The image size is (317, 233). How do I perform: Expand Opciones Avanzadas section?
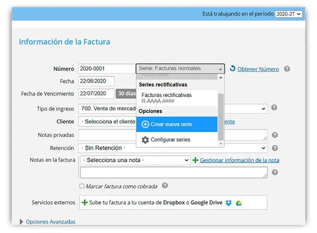[21, 222]
